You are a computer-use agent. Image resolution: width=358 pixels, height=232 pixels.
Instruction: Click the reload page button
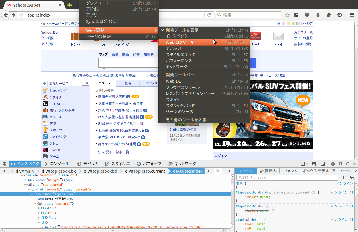pyautogui.click(x=209, y=15)
